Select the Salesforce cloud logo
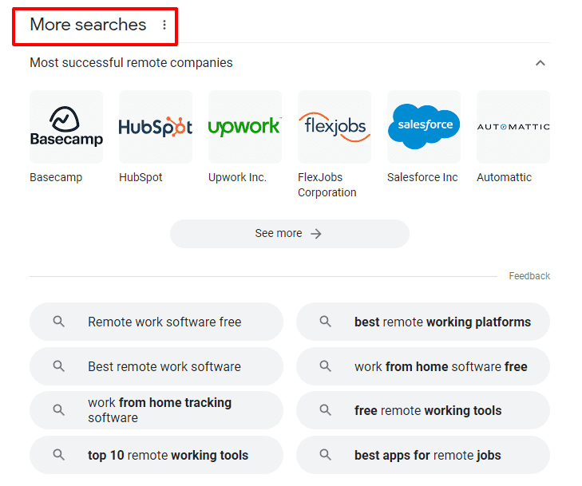This screenshot has height=486, width=582. tap(424, 127)
